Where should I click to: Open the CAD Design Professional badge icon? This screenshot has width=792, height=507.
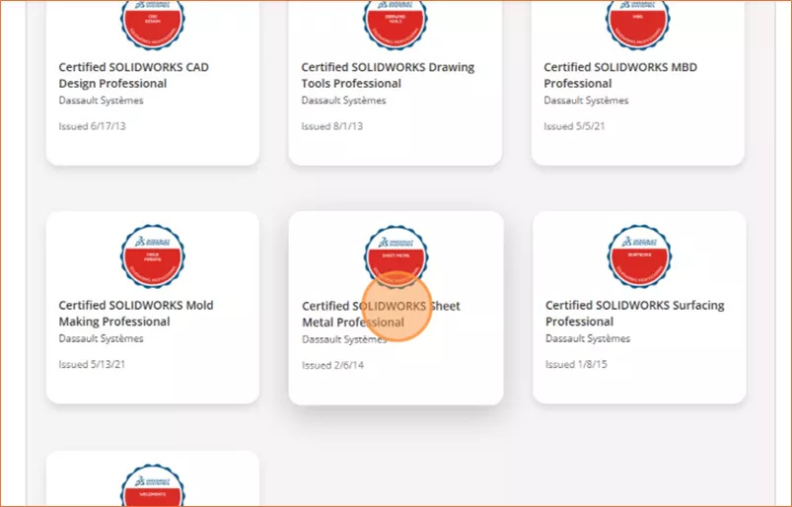pos(153,25)
